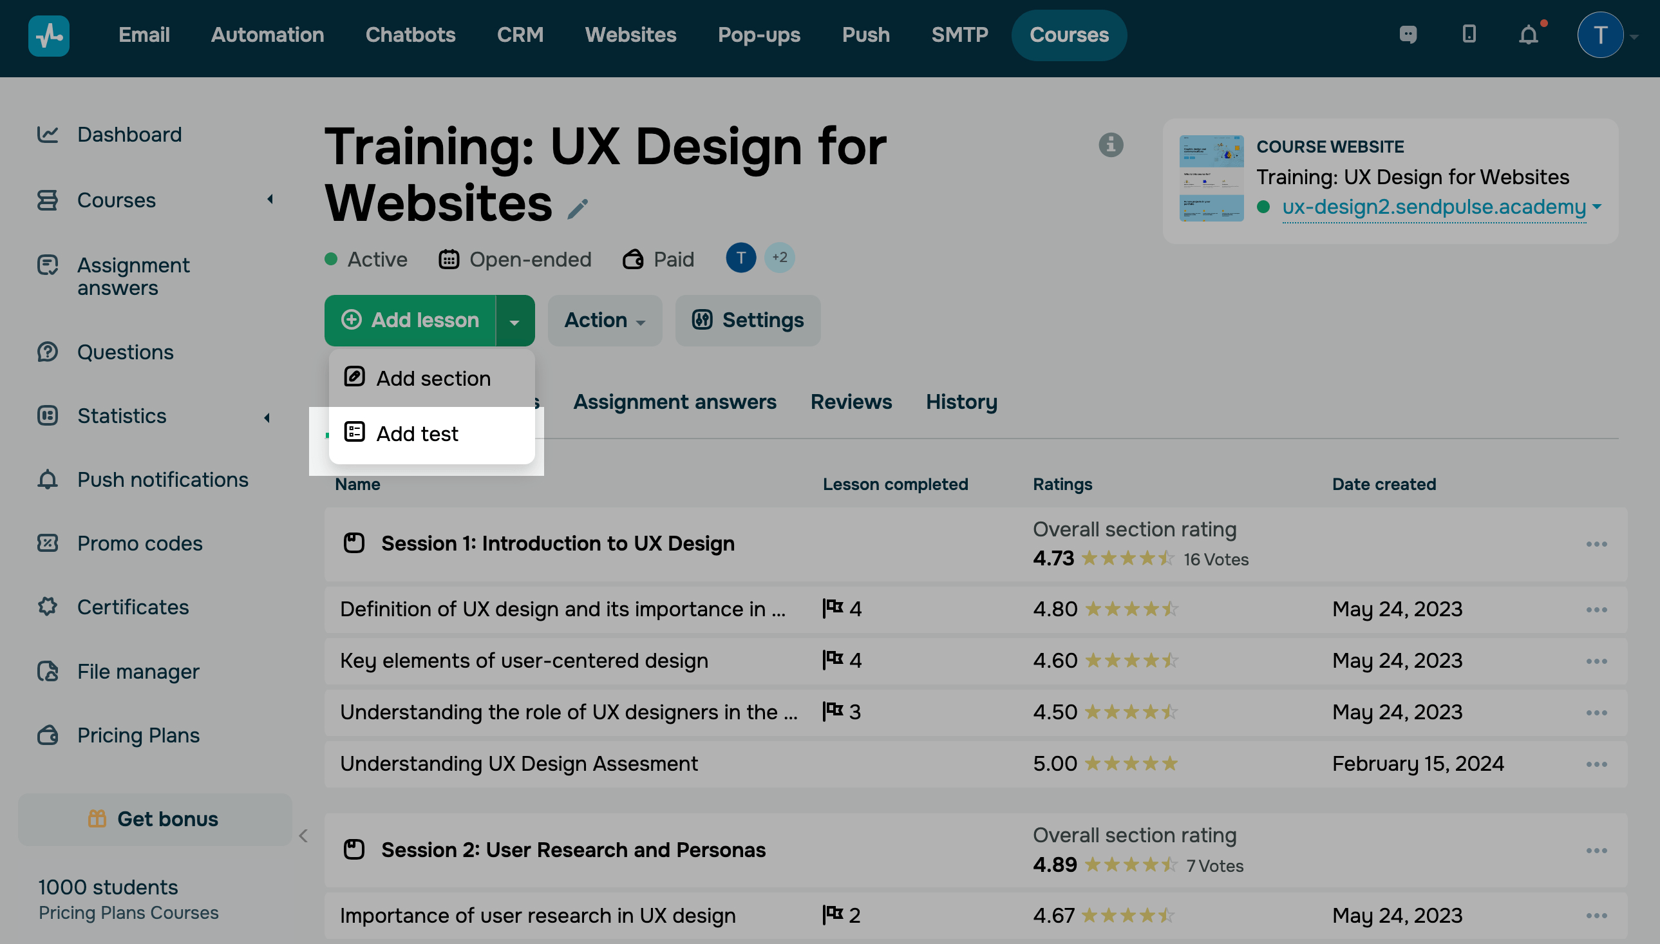The image size is (1660, 944).
Task: Open the Action dropdown button
Action: click(604, 320)
